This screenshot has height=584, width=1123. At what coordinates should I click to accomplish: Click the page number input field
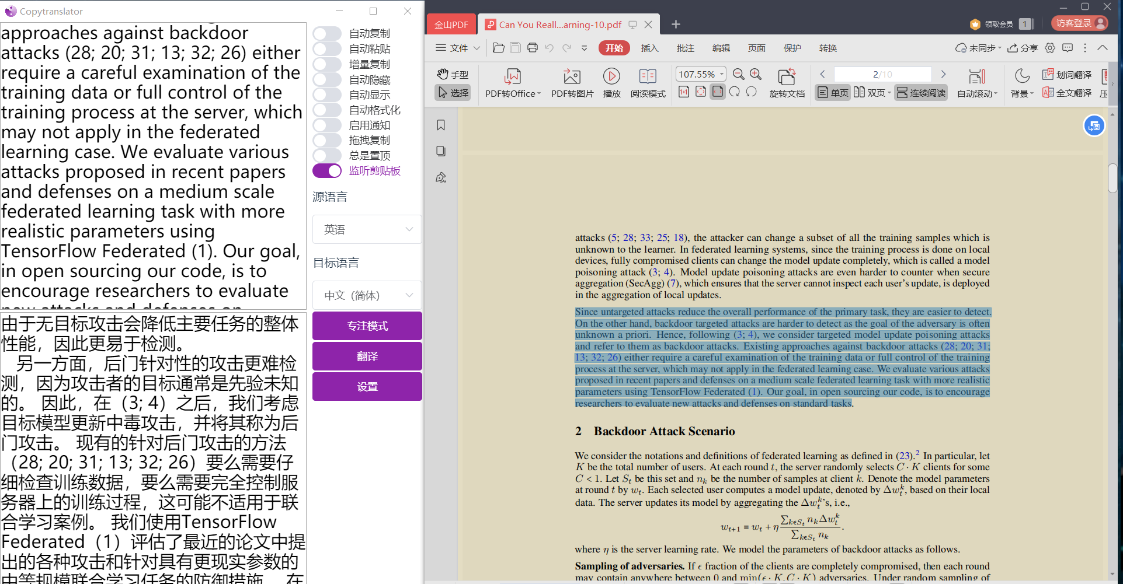pyautogui.click(x=882, y=74)
